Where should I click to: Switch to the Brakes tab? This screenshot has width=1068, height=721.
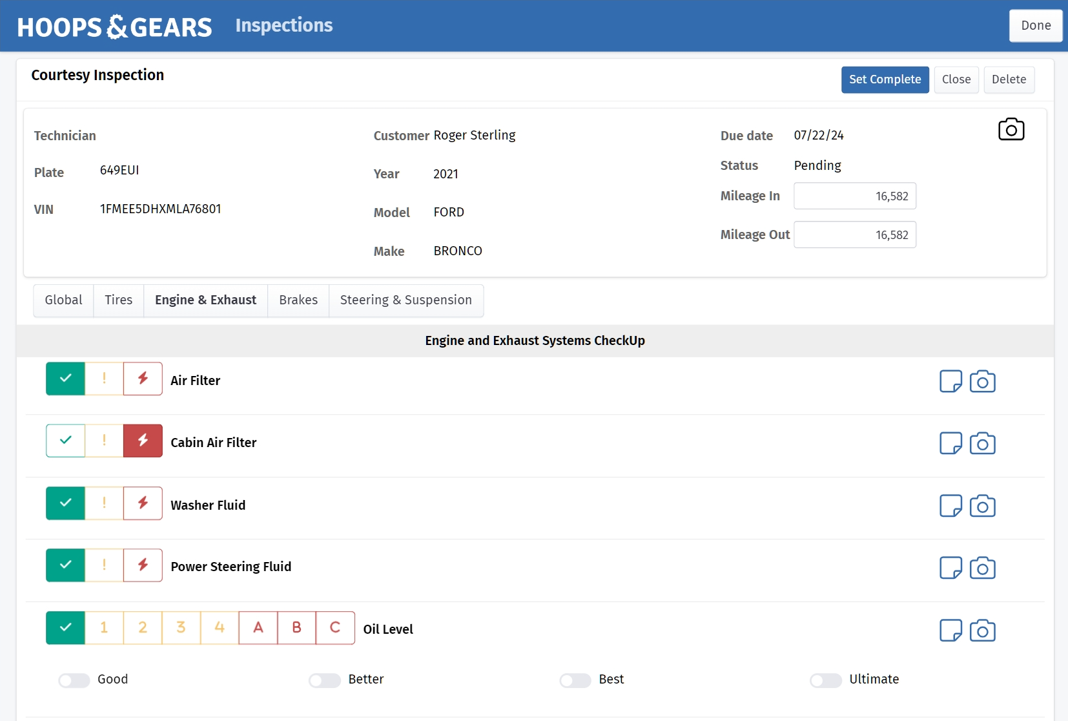coord(298,300)
